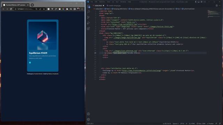
Task: Click the zoom magnifier in address bar
Action: click(x=36, y=9)
